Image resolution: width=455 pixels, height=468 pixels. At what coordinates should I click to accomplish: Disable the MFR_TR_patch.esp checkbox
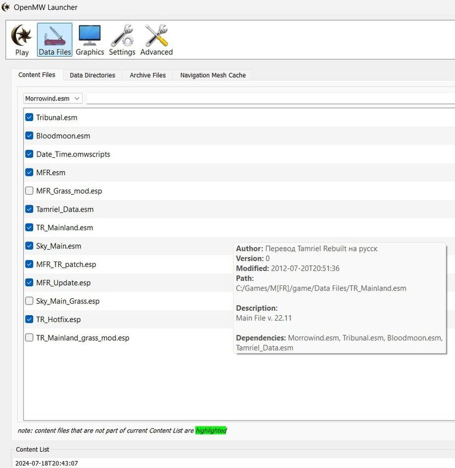tap(29, 265)
